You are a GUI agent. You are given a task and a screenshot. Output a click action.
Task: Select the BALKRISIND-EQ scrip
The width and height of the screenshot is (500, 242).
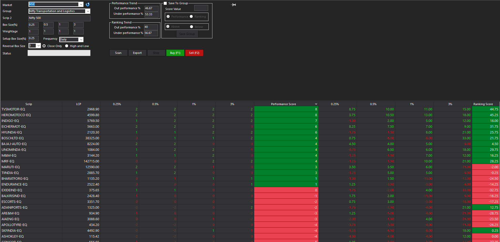[x=13, y=196]
